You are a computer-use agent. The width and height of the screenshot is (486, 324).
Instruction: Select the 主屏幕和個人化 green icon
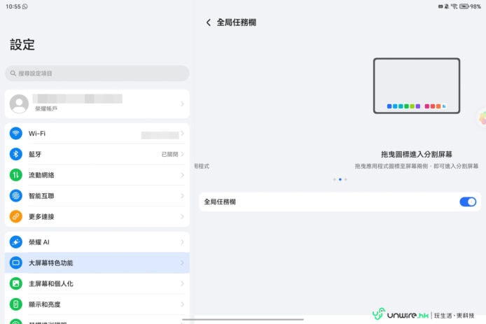(x=16, y=283)
